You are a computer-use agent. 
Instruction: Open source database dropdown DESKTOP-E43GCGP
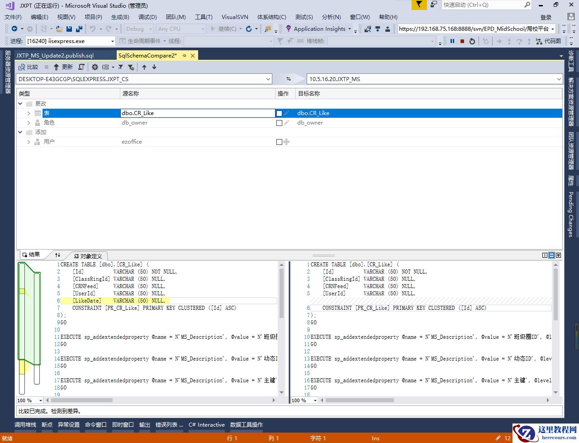click(x=268, y=79)
